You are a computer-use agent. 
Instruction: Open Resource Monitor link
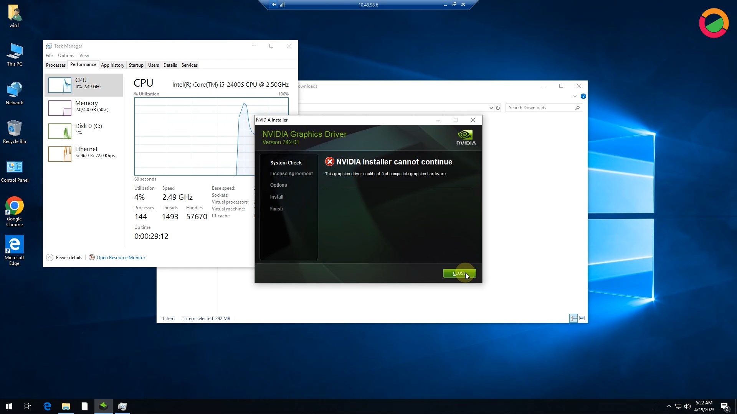click(121, 257)
